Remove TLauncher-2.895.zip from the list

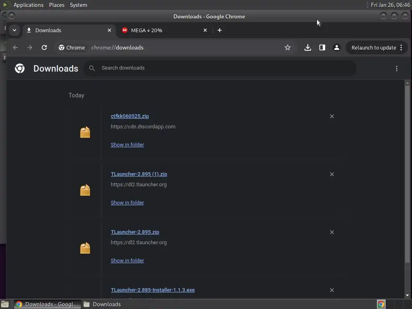pos(332,232)
